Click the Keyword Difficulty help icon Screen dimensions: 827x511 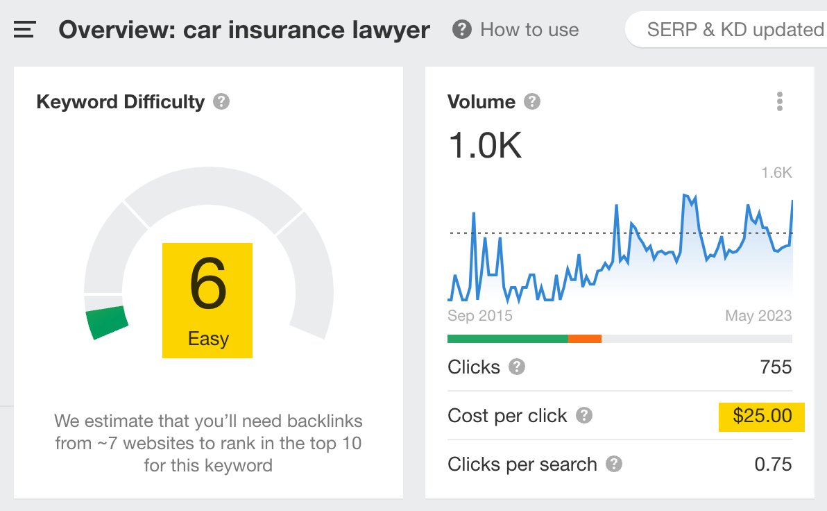(220, 101)
